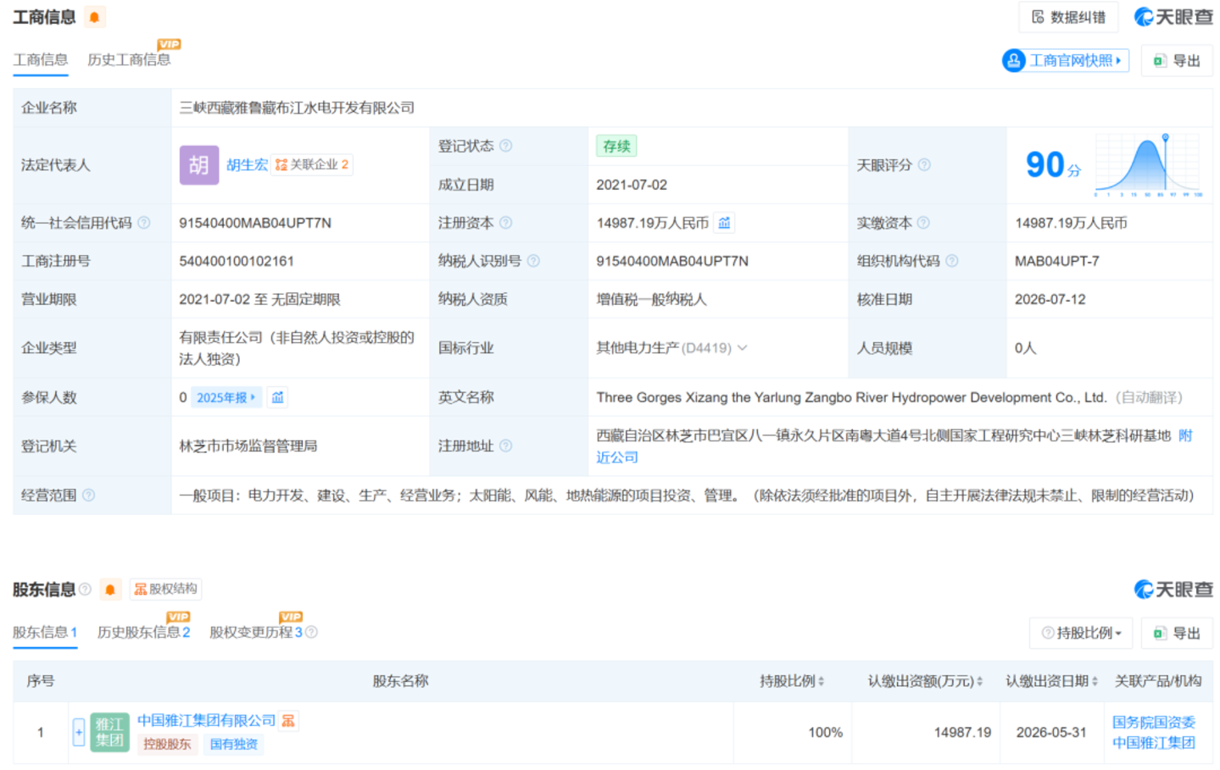
Task: Click help icon next to 注册资本
Action: (x=506, y=223)
